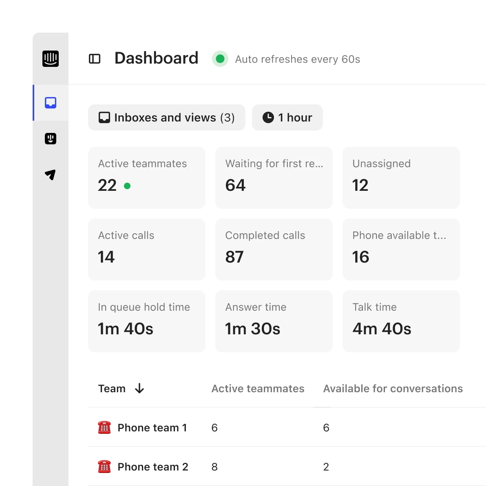Click Phone team 2 available value 2
The height and width of the screenshot is (486, 486).
(x=326, y=467)
